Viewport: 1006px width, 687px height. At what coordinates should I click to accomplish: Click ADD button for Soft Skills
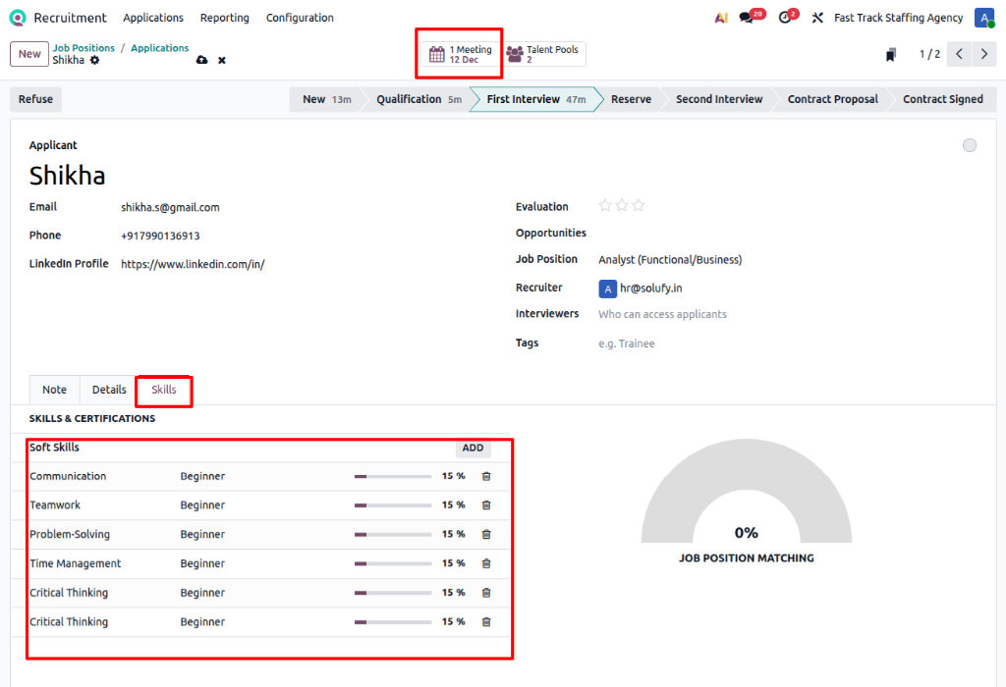pyautogui.click(x=473, y=448)
